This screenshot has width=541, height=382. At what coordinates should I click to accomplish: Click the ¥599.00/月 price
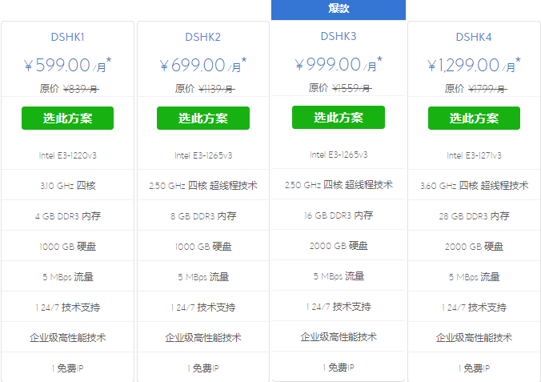67,65
